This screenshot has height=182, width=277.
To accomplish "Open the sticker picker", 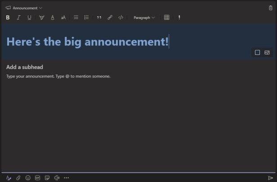I will tap(47, 178).
